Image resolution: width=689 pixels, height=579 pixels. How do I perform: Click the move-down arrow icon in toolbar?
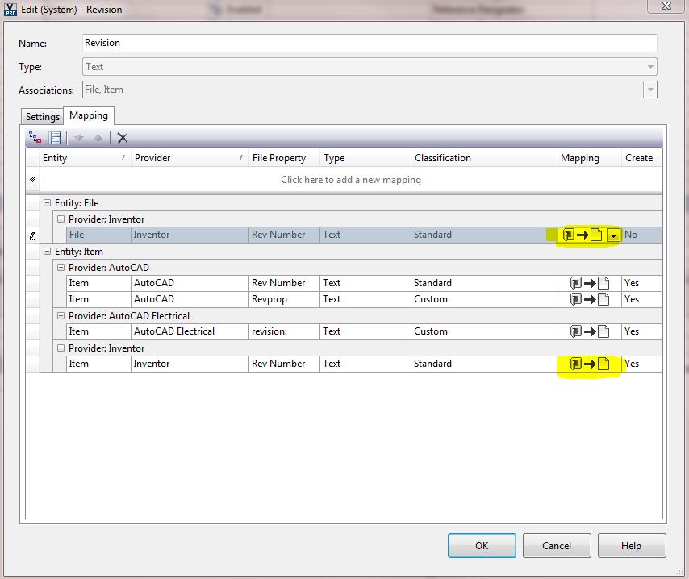pos(79,137)
